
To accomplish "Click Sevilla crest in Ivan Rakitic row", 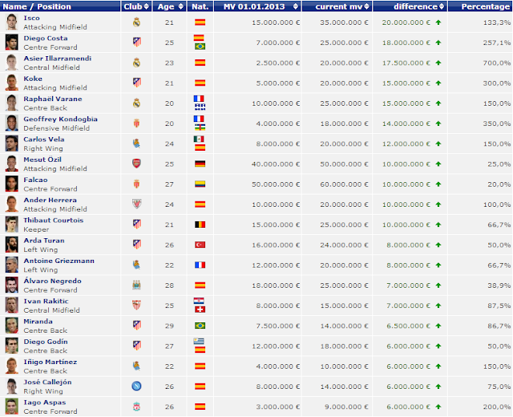I will (136, 306).
